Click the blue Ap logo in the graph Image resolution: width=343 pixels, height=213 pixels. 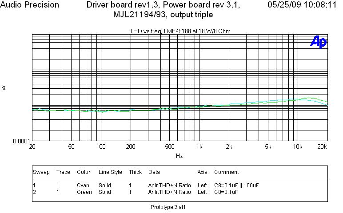pyautogui.click(x=319, y=42)
